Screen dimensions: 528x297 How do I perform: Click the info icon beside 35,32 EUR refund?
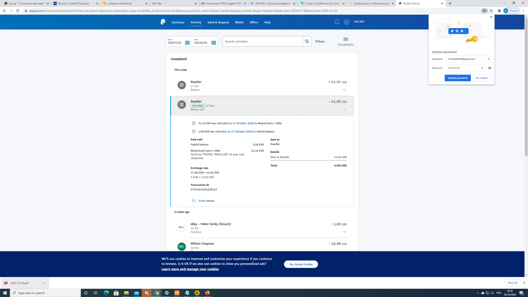click(x=194, y=123)
